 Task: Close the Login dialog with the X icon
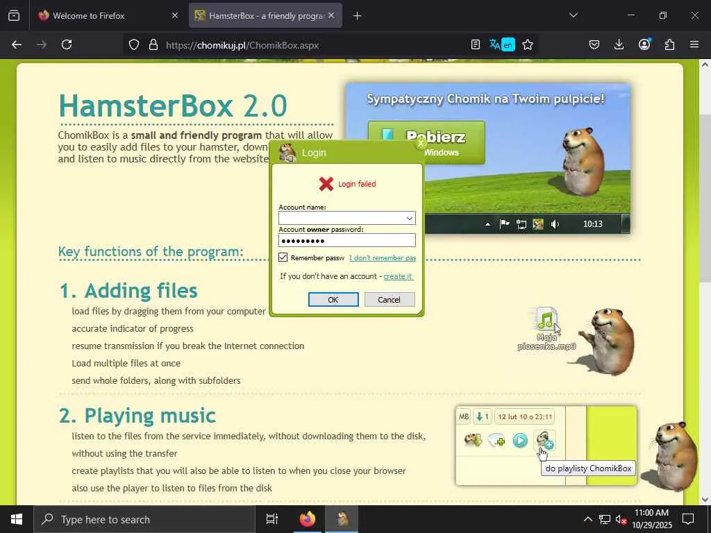(421, 143)
